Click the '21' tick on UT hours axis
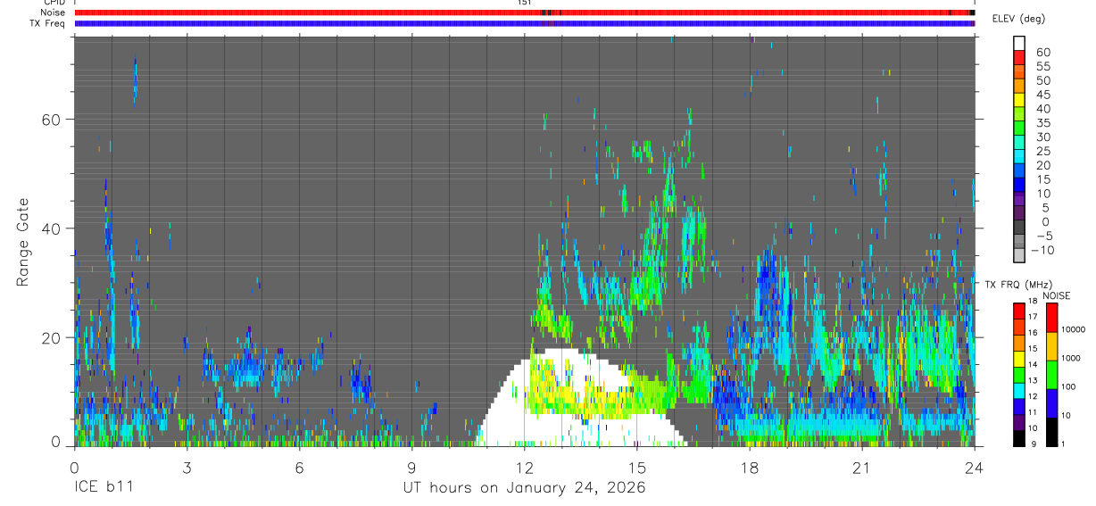Screen dimensions: 1096x506 click(861, 467)
